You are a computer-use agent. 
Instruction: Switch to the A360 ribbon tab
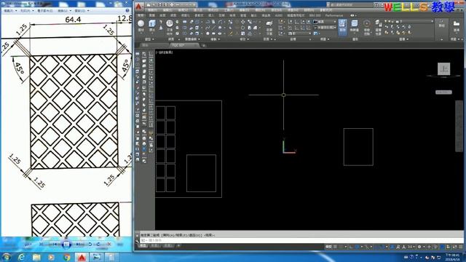(x=278, y=15)
